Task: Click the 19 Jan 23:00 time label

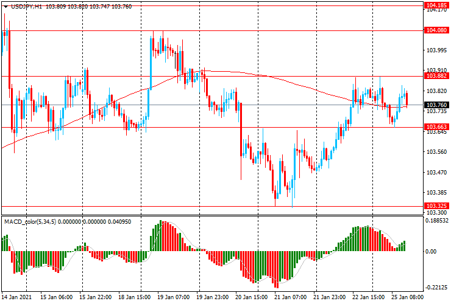Action: coord(212,297)
